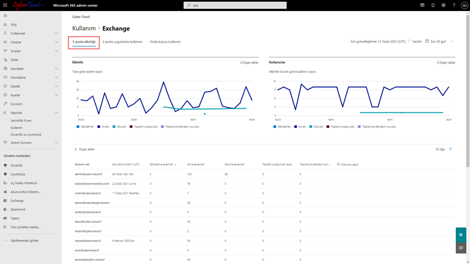
Task: Open the AU account avatar
Action: tap(464, 5)
